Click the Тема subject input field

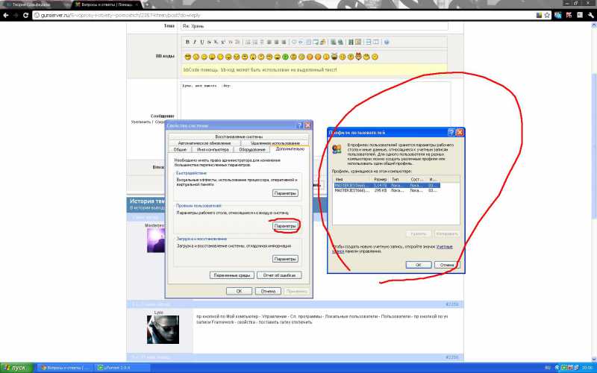(x=313, y=25)
